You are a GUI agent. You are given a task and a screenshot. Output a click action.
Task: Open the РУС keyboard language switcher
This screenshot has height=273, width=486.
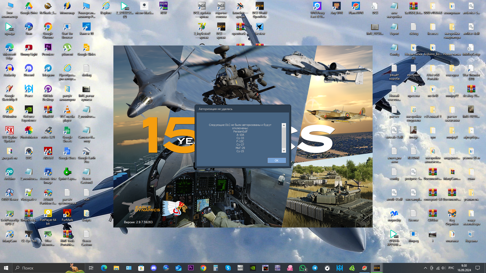[451, 268]
